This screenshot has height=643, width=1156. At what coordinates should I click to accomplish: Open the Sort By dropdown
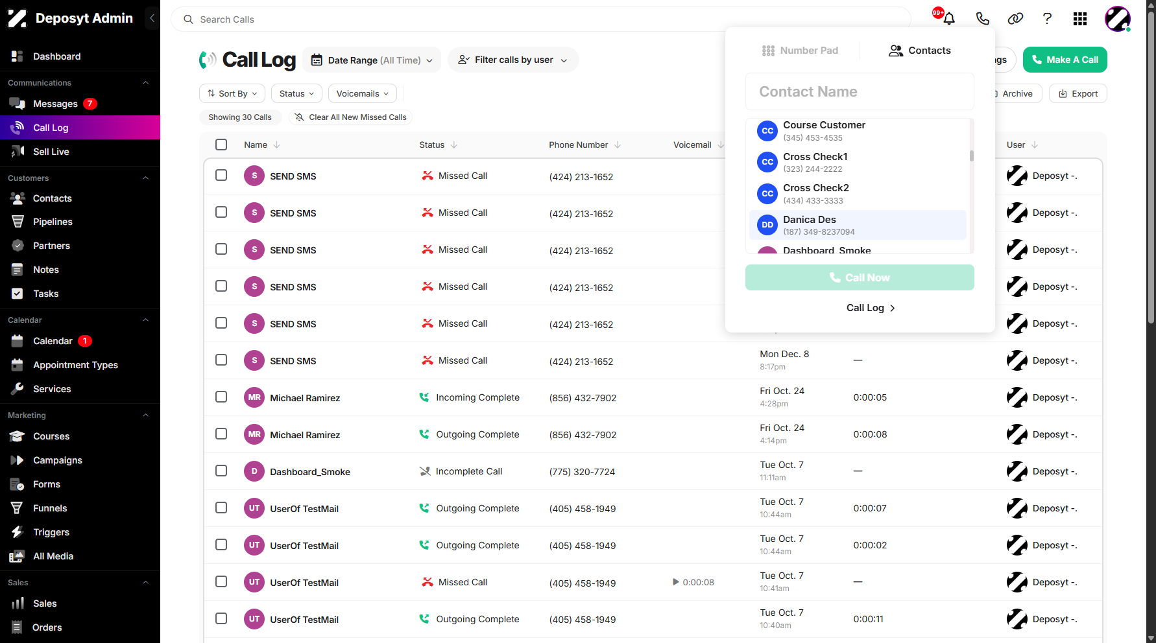[232, 93]
